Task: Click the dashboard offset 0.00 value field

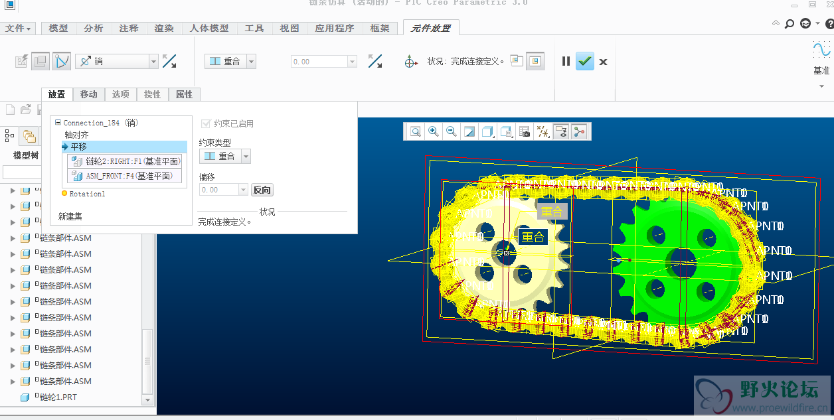Action: 320,61
